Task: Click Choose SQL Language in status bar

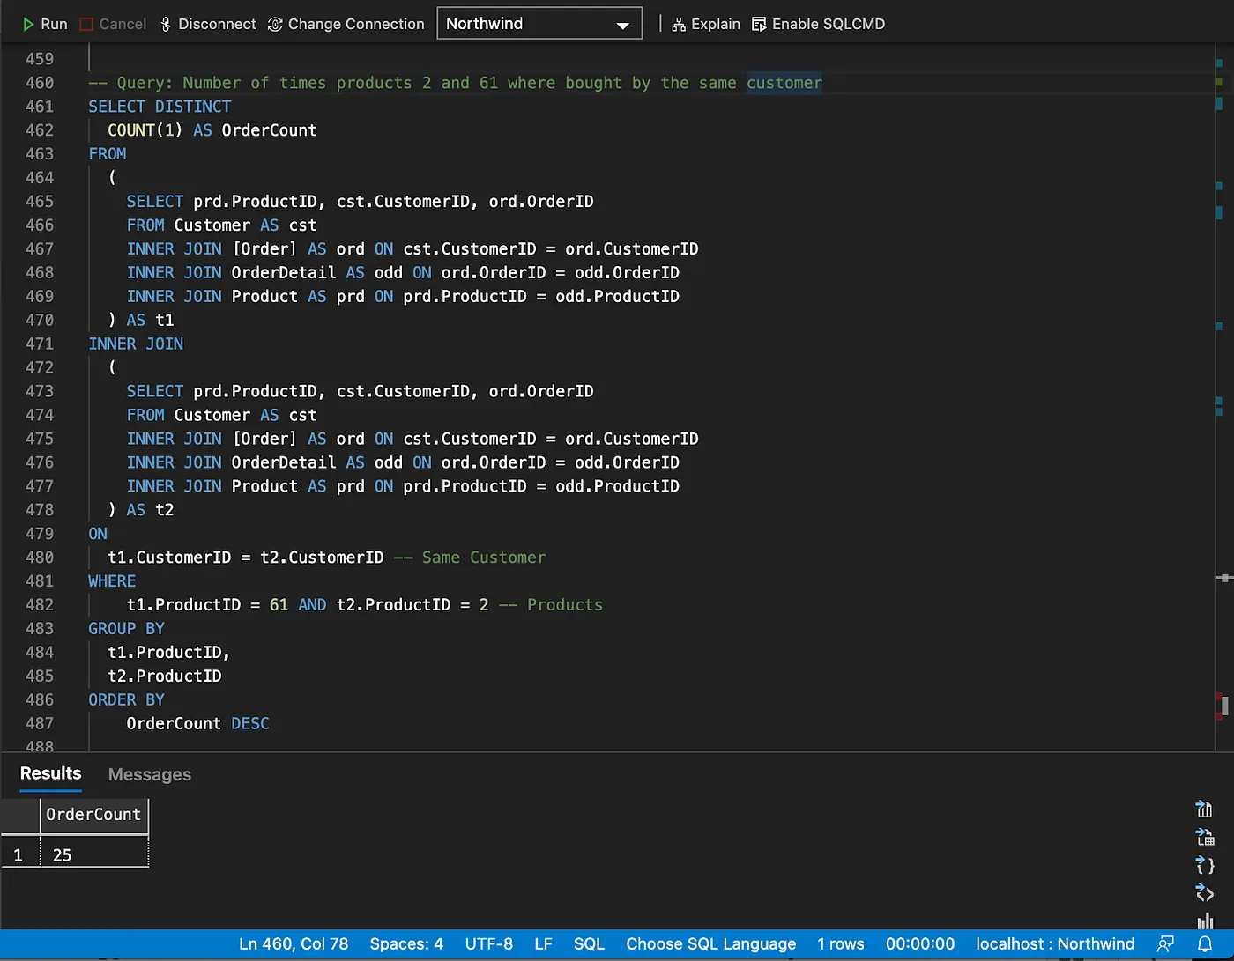Action: (710, 944)
